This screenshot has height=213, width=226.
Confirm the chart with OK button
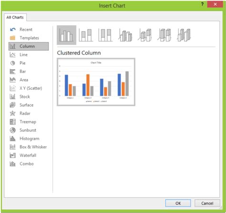coord(178,203)
